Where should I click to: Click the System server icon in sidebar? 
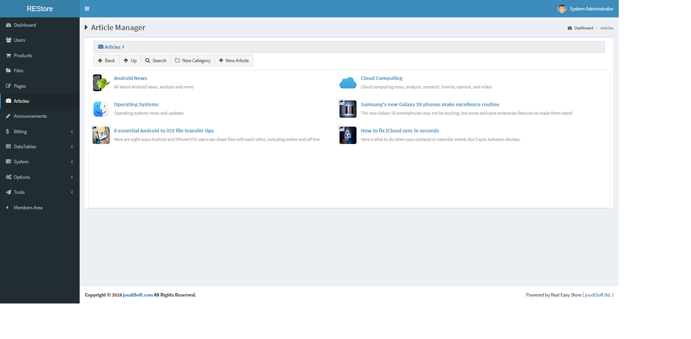coord(9,162)
